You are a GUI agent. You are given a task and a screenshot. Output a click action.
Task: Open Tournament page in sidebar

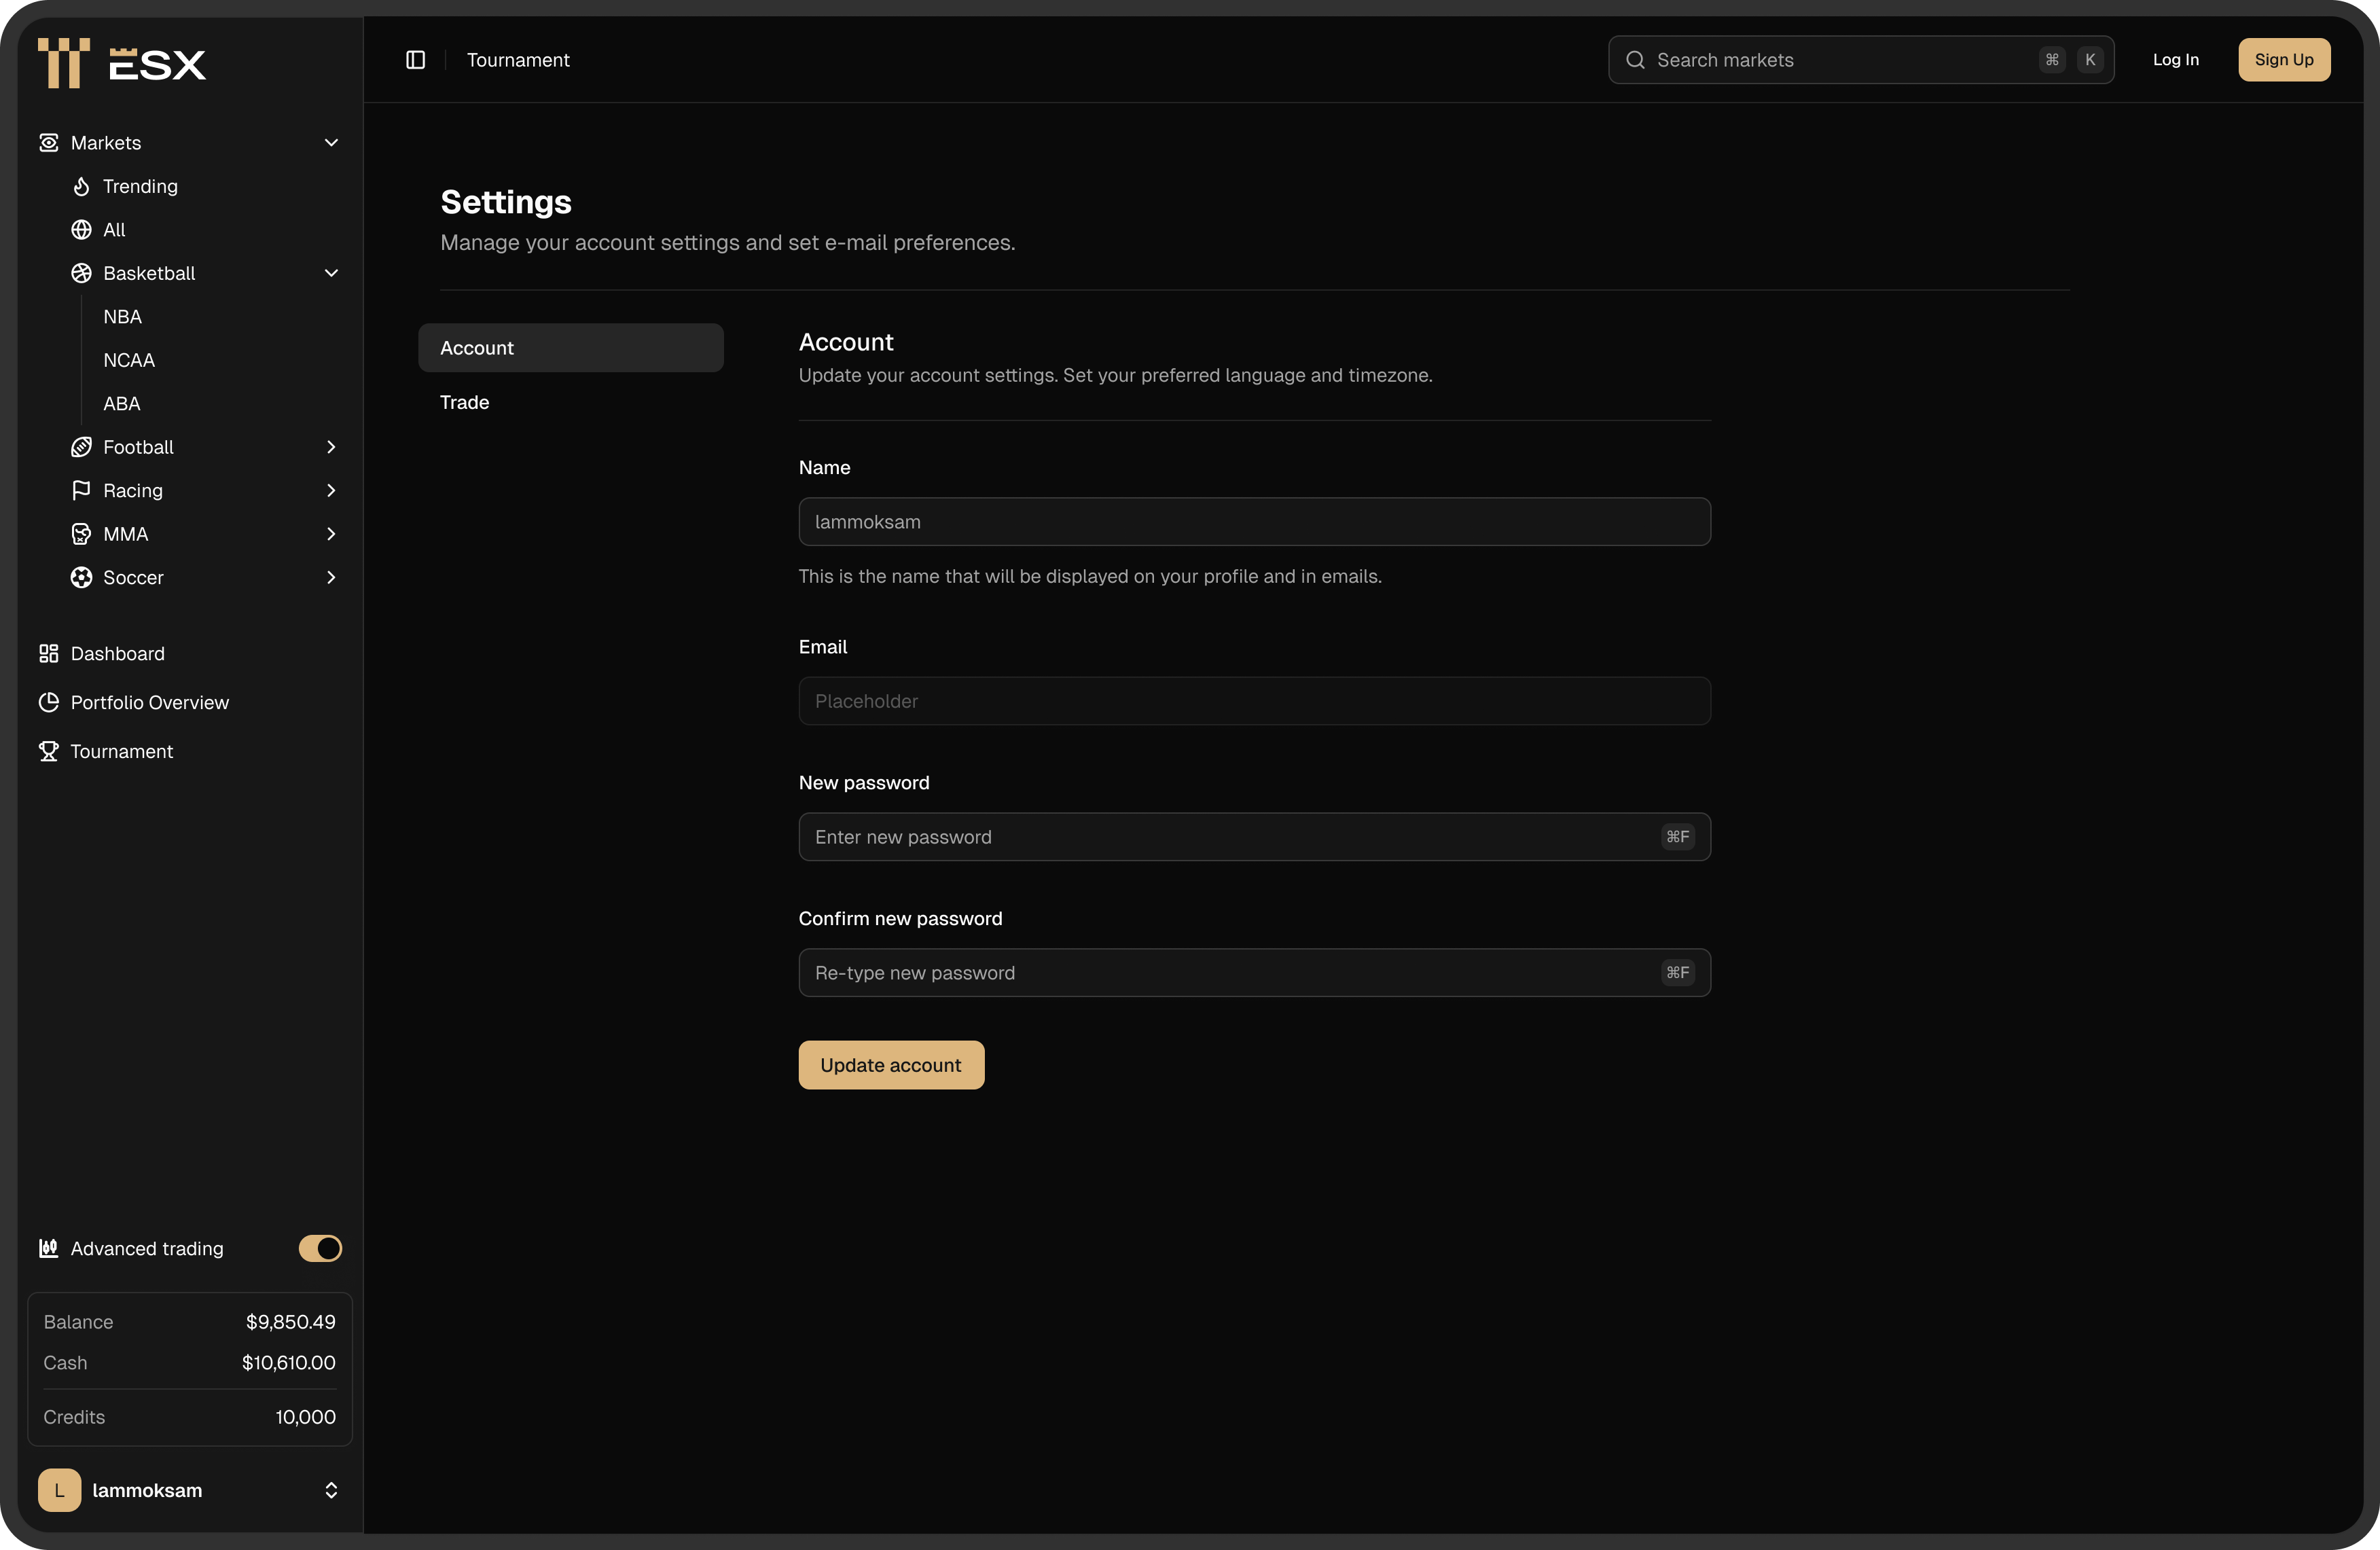[x=121, y=751]
